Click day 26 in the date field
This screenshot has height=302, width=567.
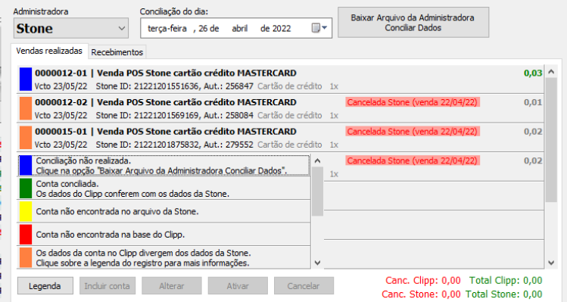(x=203, y=28)
